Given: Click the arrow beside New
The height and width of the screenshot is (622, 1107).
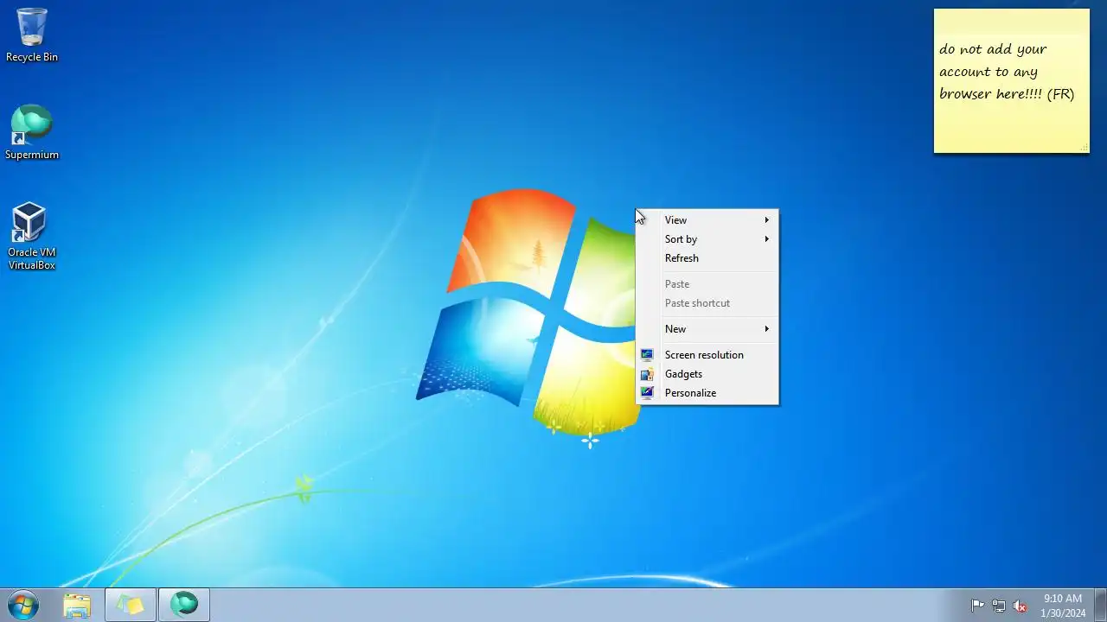Looking at the screenshot, I should 767,329.
